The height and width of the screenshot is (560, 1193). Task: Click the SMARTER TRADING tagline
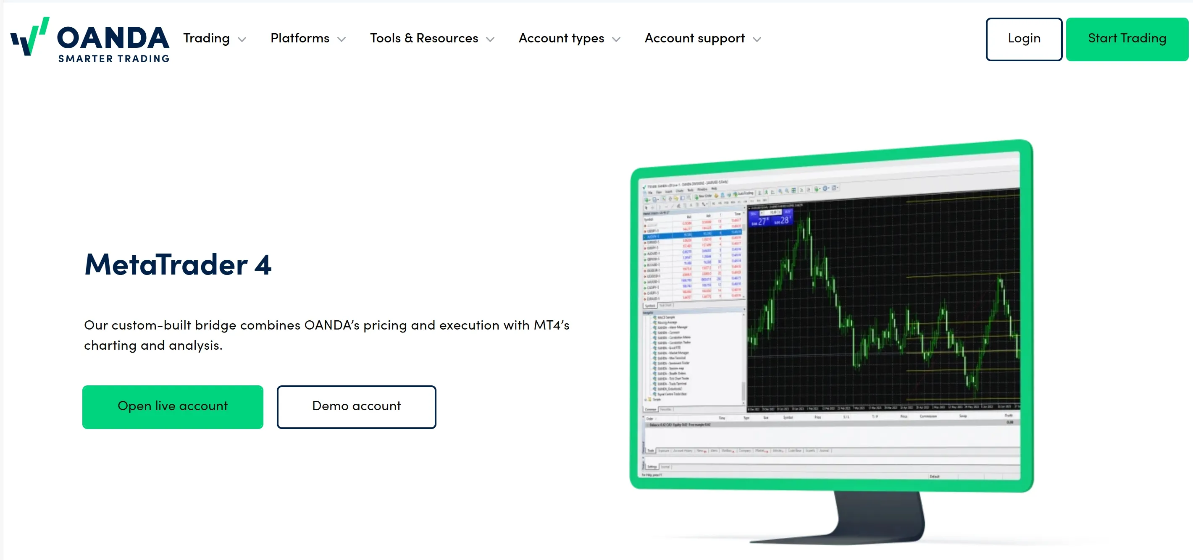pyautogui.click(x=114, y=59)
